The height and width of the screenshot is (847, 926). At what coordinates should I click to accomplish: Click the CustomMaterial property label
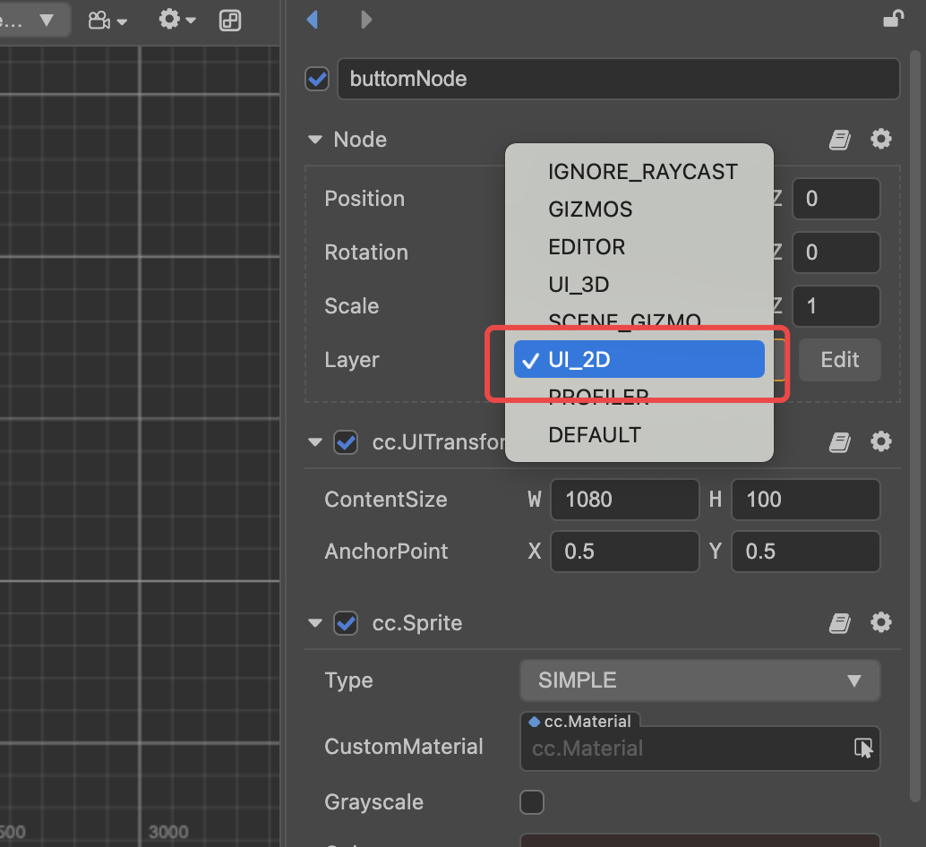[x=403, y=747]
